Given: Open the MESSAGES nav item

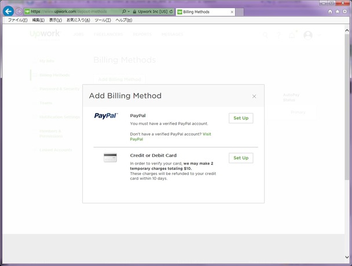Looking at the screenshot, I should pos(172,34).
